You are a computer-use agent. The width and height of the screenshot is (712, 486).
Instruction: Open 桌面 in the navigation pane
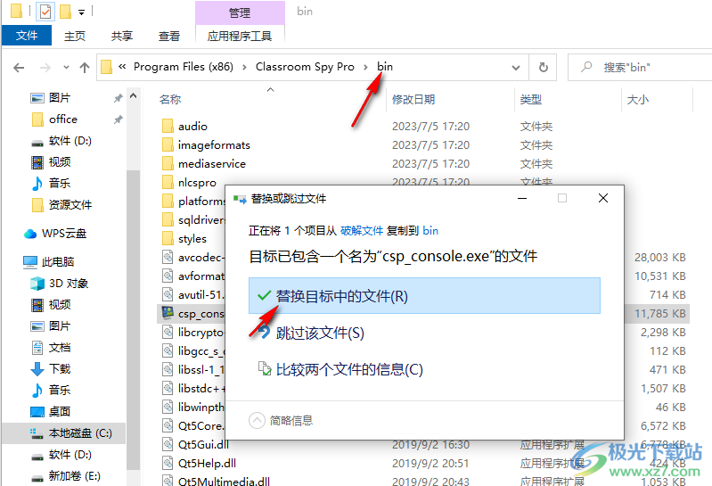pos(60,411)
